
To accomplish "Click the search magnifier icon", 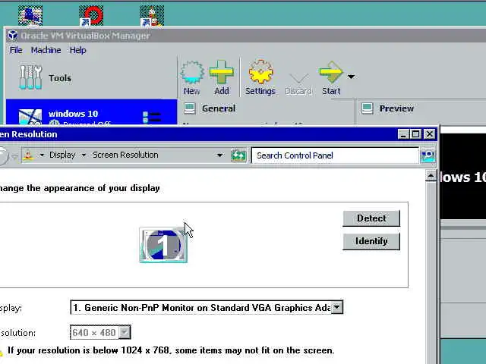I will [428, 155].
